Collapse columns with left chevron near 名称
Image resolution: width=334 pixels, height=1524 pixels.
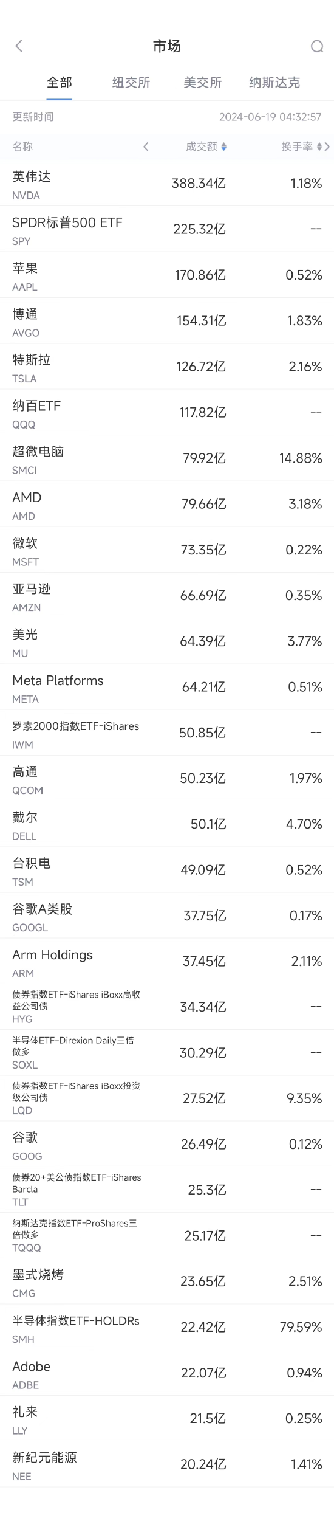146,147
